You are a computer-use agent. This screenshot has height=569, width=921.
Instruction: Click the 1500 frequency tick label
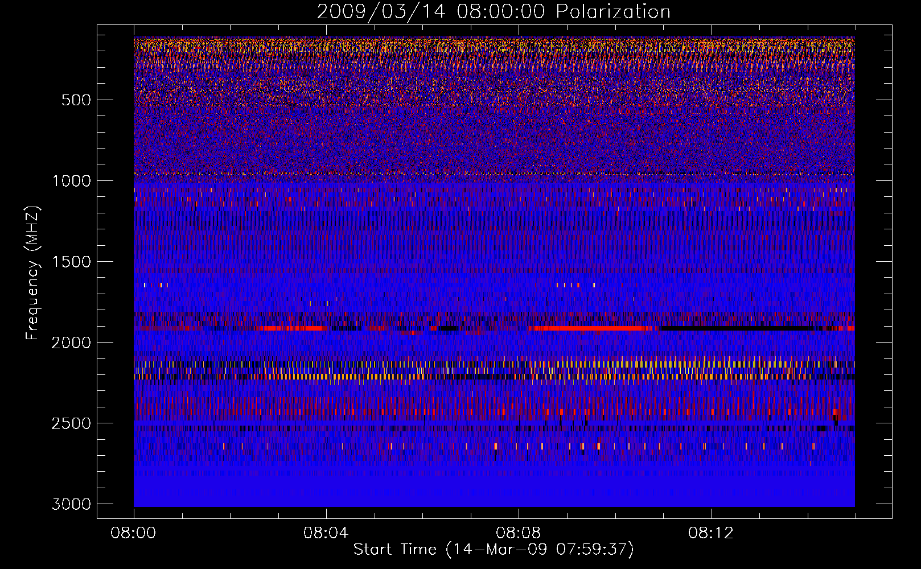(x=71, y=262)
